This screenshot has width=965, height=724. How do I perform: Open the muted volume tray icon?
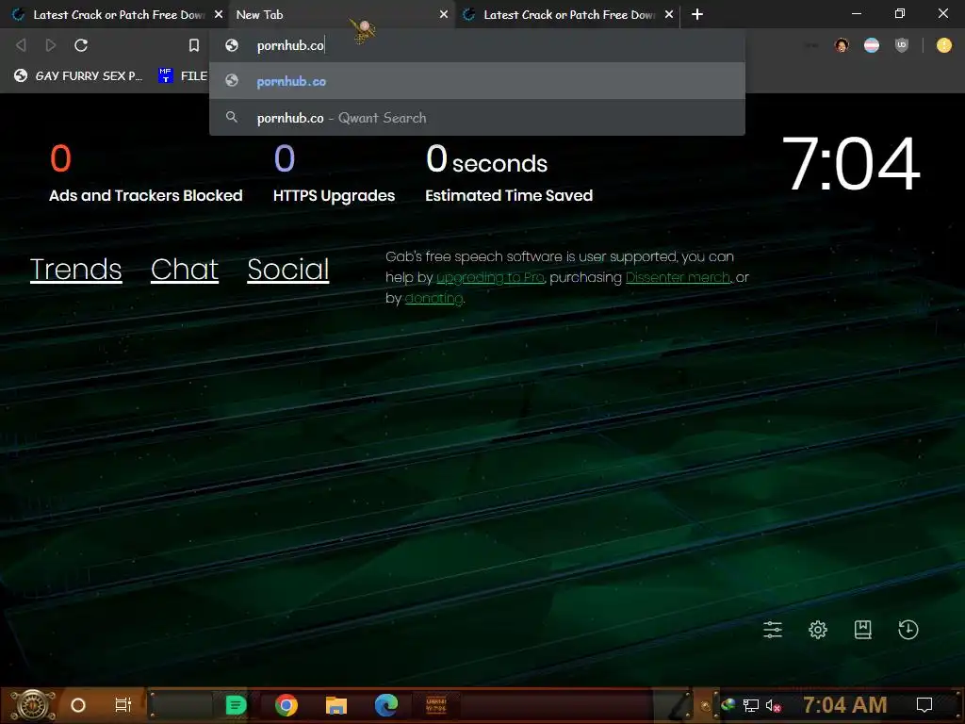point(774,705)
